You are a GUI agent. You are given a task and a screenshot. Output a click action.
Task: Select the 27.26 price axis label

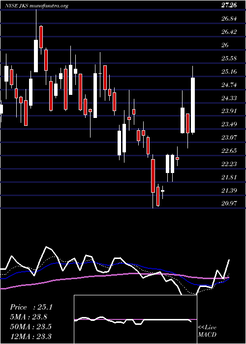click(229, 5)
